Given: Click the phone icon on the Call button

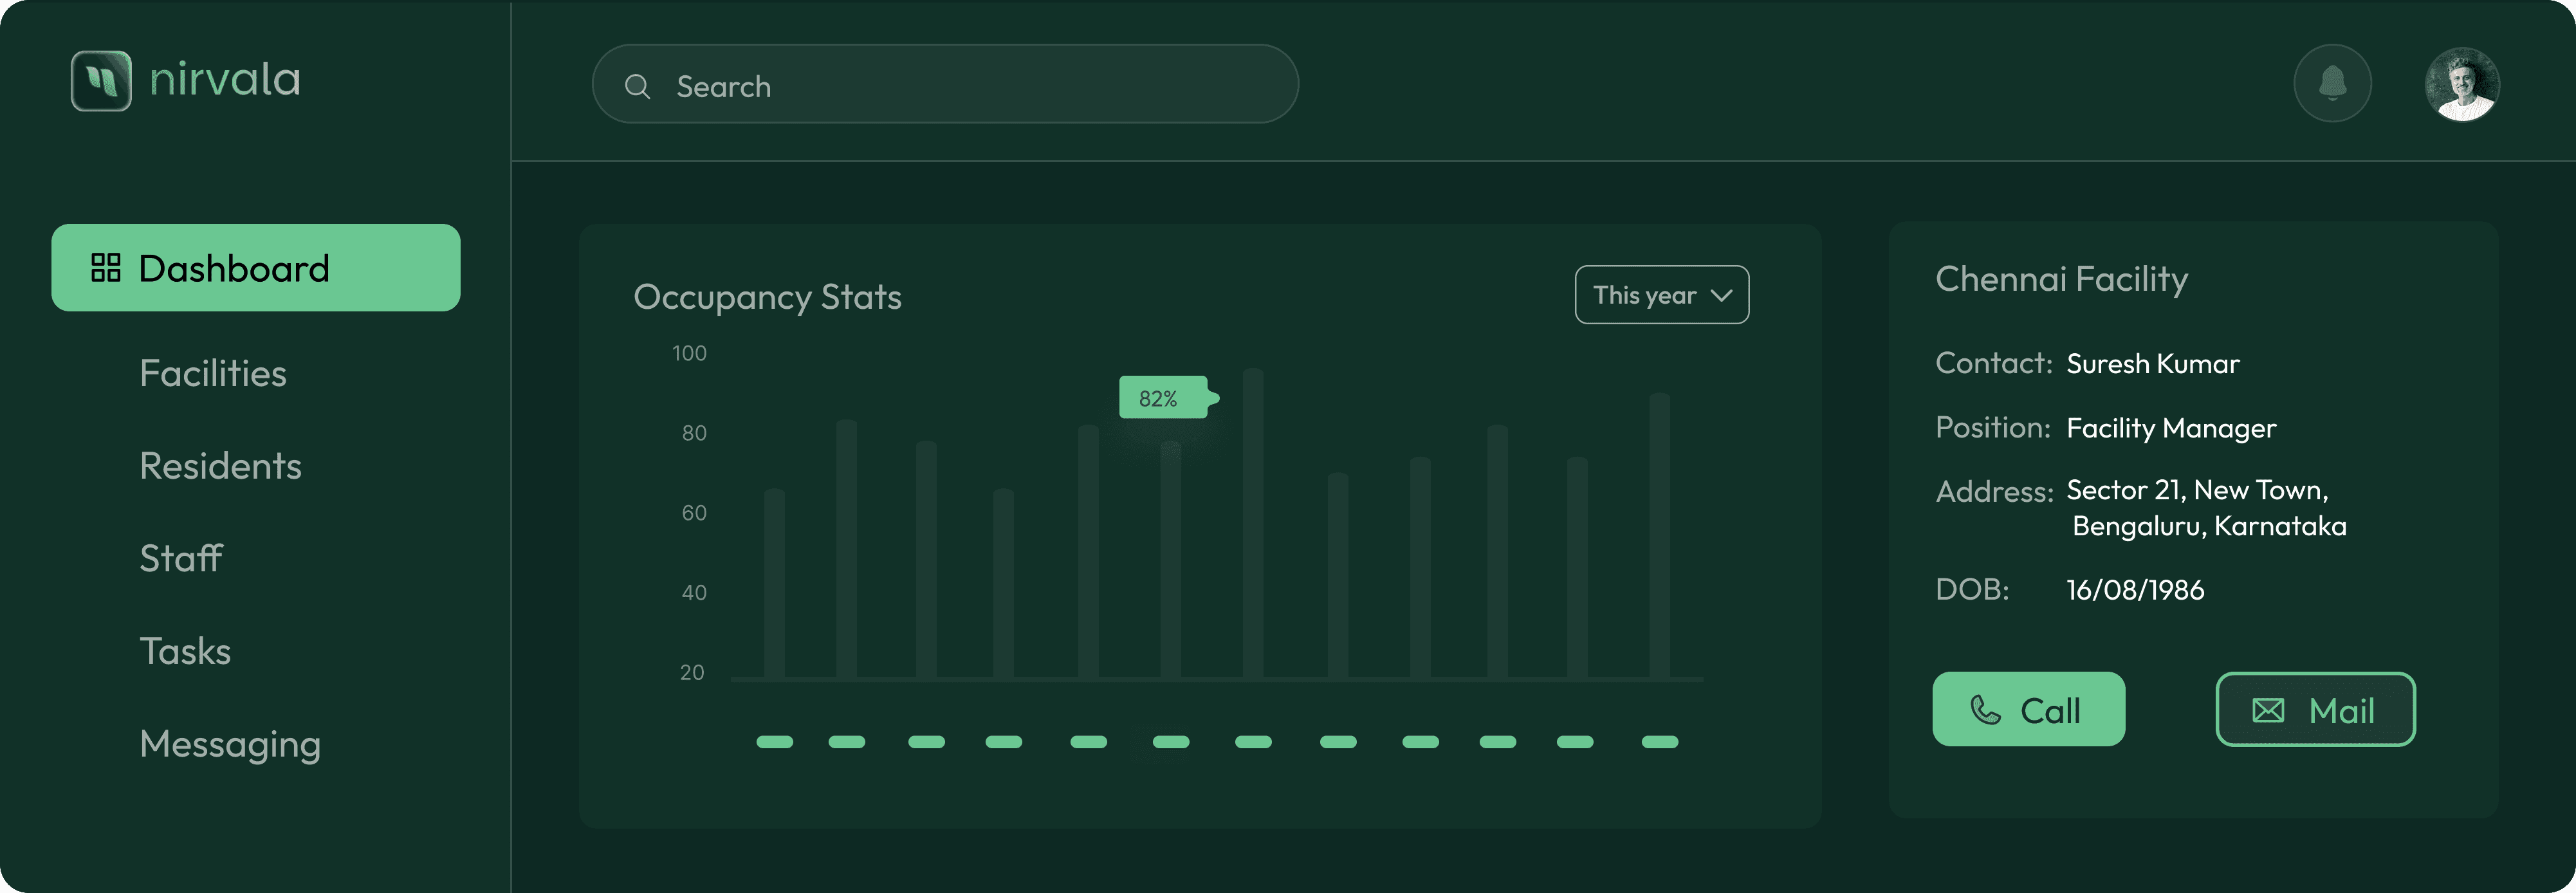Looking at the screenshot, I should (1985, 710).
